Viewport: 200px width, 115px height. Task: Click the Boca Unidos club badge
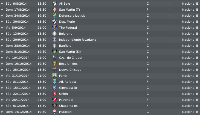[54, 64]
